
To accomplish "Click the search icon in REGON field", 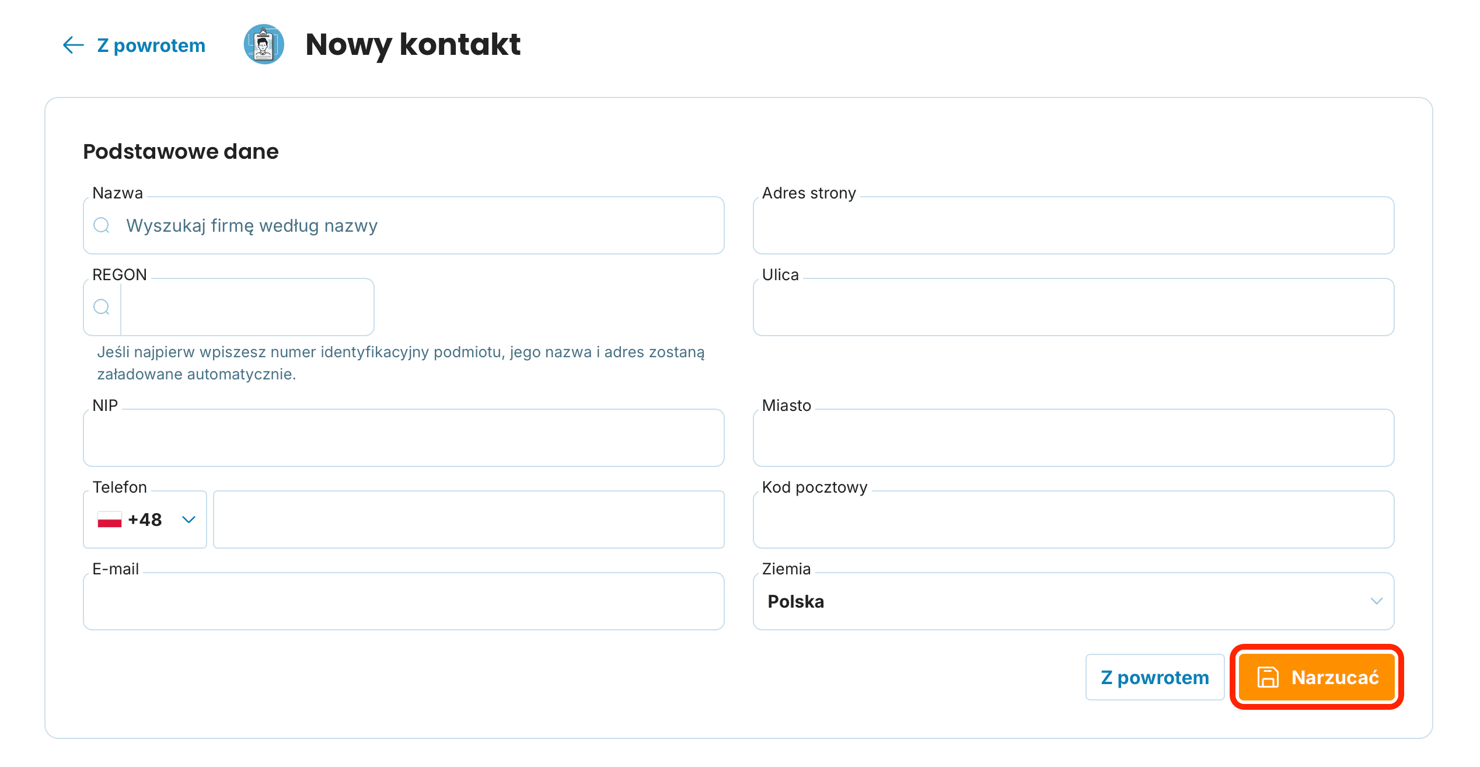I will [x=102, y=307].
